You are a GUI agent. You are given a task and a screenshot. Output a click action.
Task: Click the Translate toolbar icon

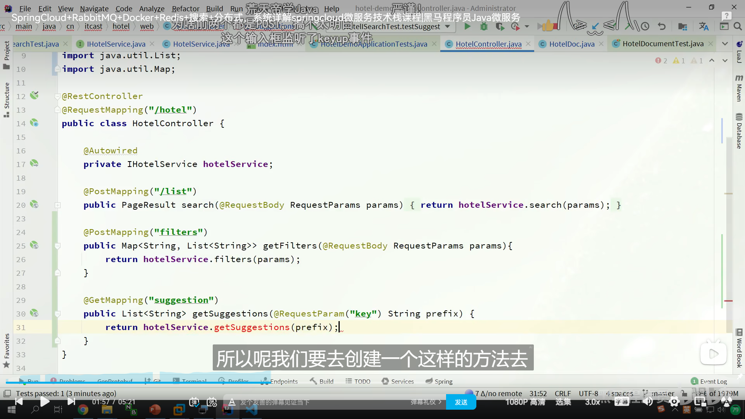703,26
